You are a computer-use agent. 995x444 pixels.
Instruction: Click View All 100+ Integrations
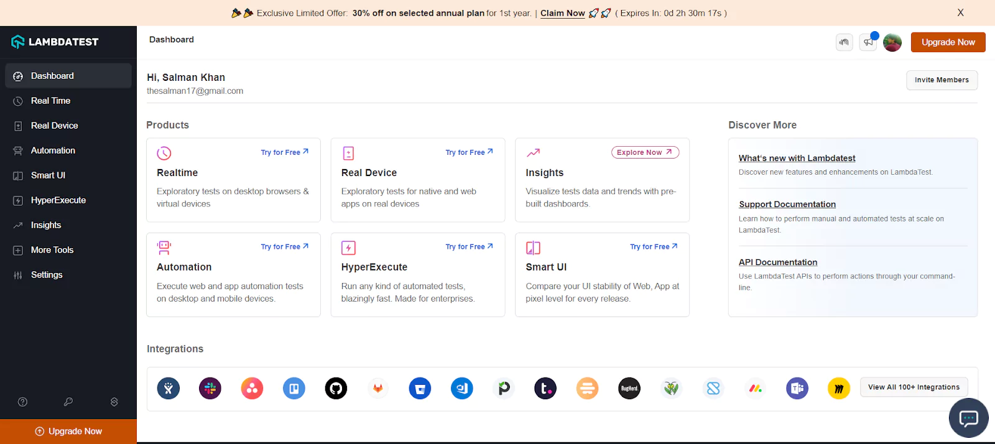coord(914,387)
